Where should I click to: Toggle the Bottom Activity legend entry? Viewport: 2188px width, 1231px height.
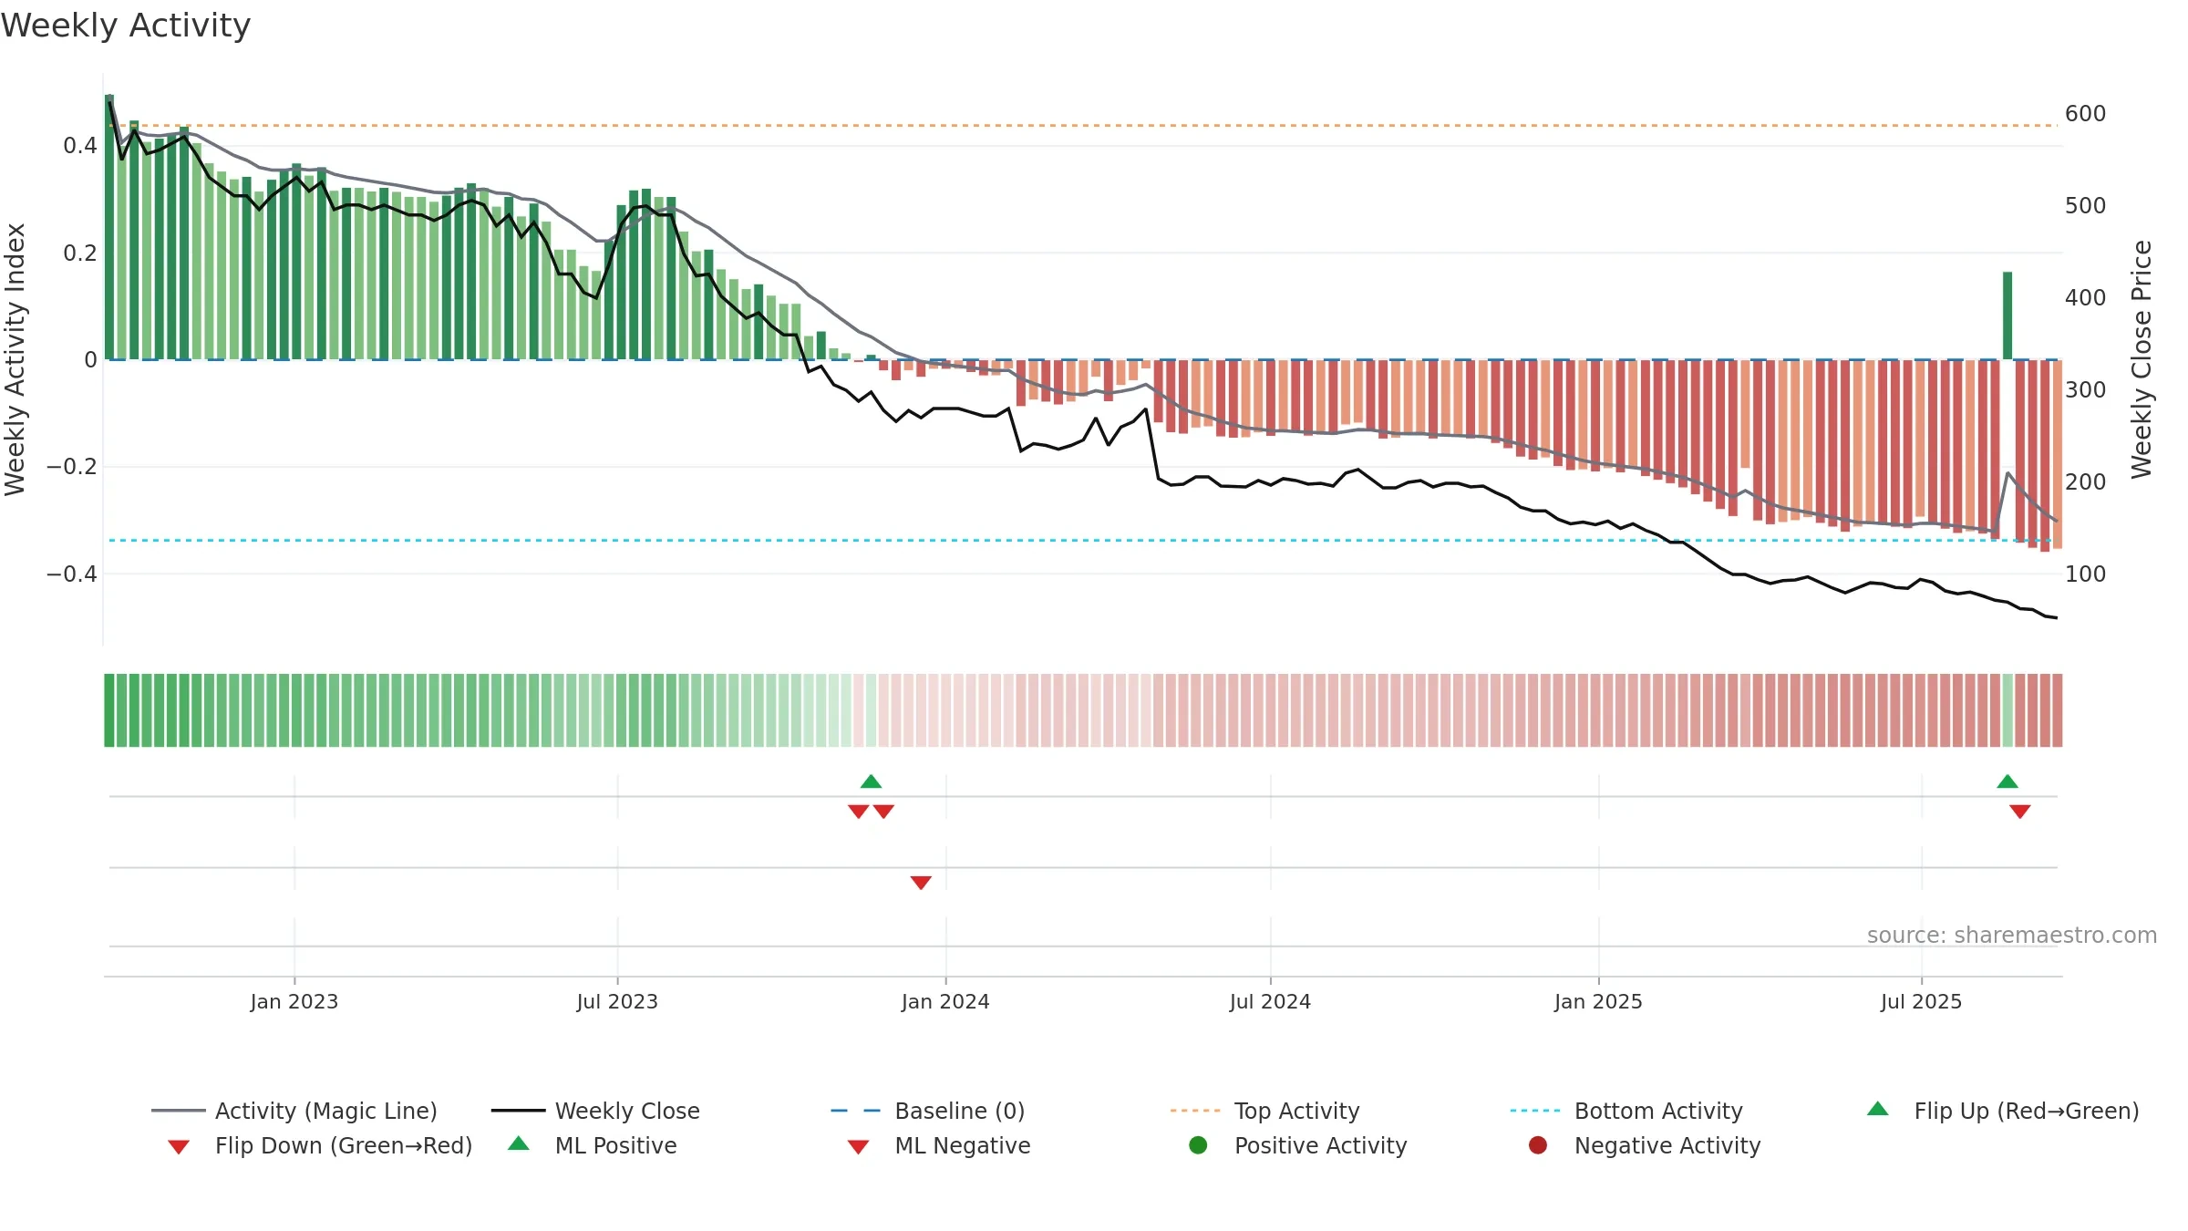point(1626,1111)
